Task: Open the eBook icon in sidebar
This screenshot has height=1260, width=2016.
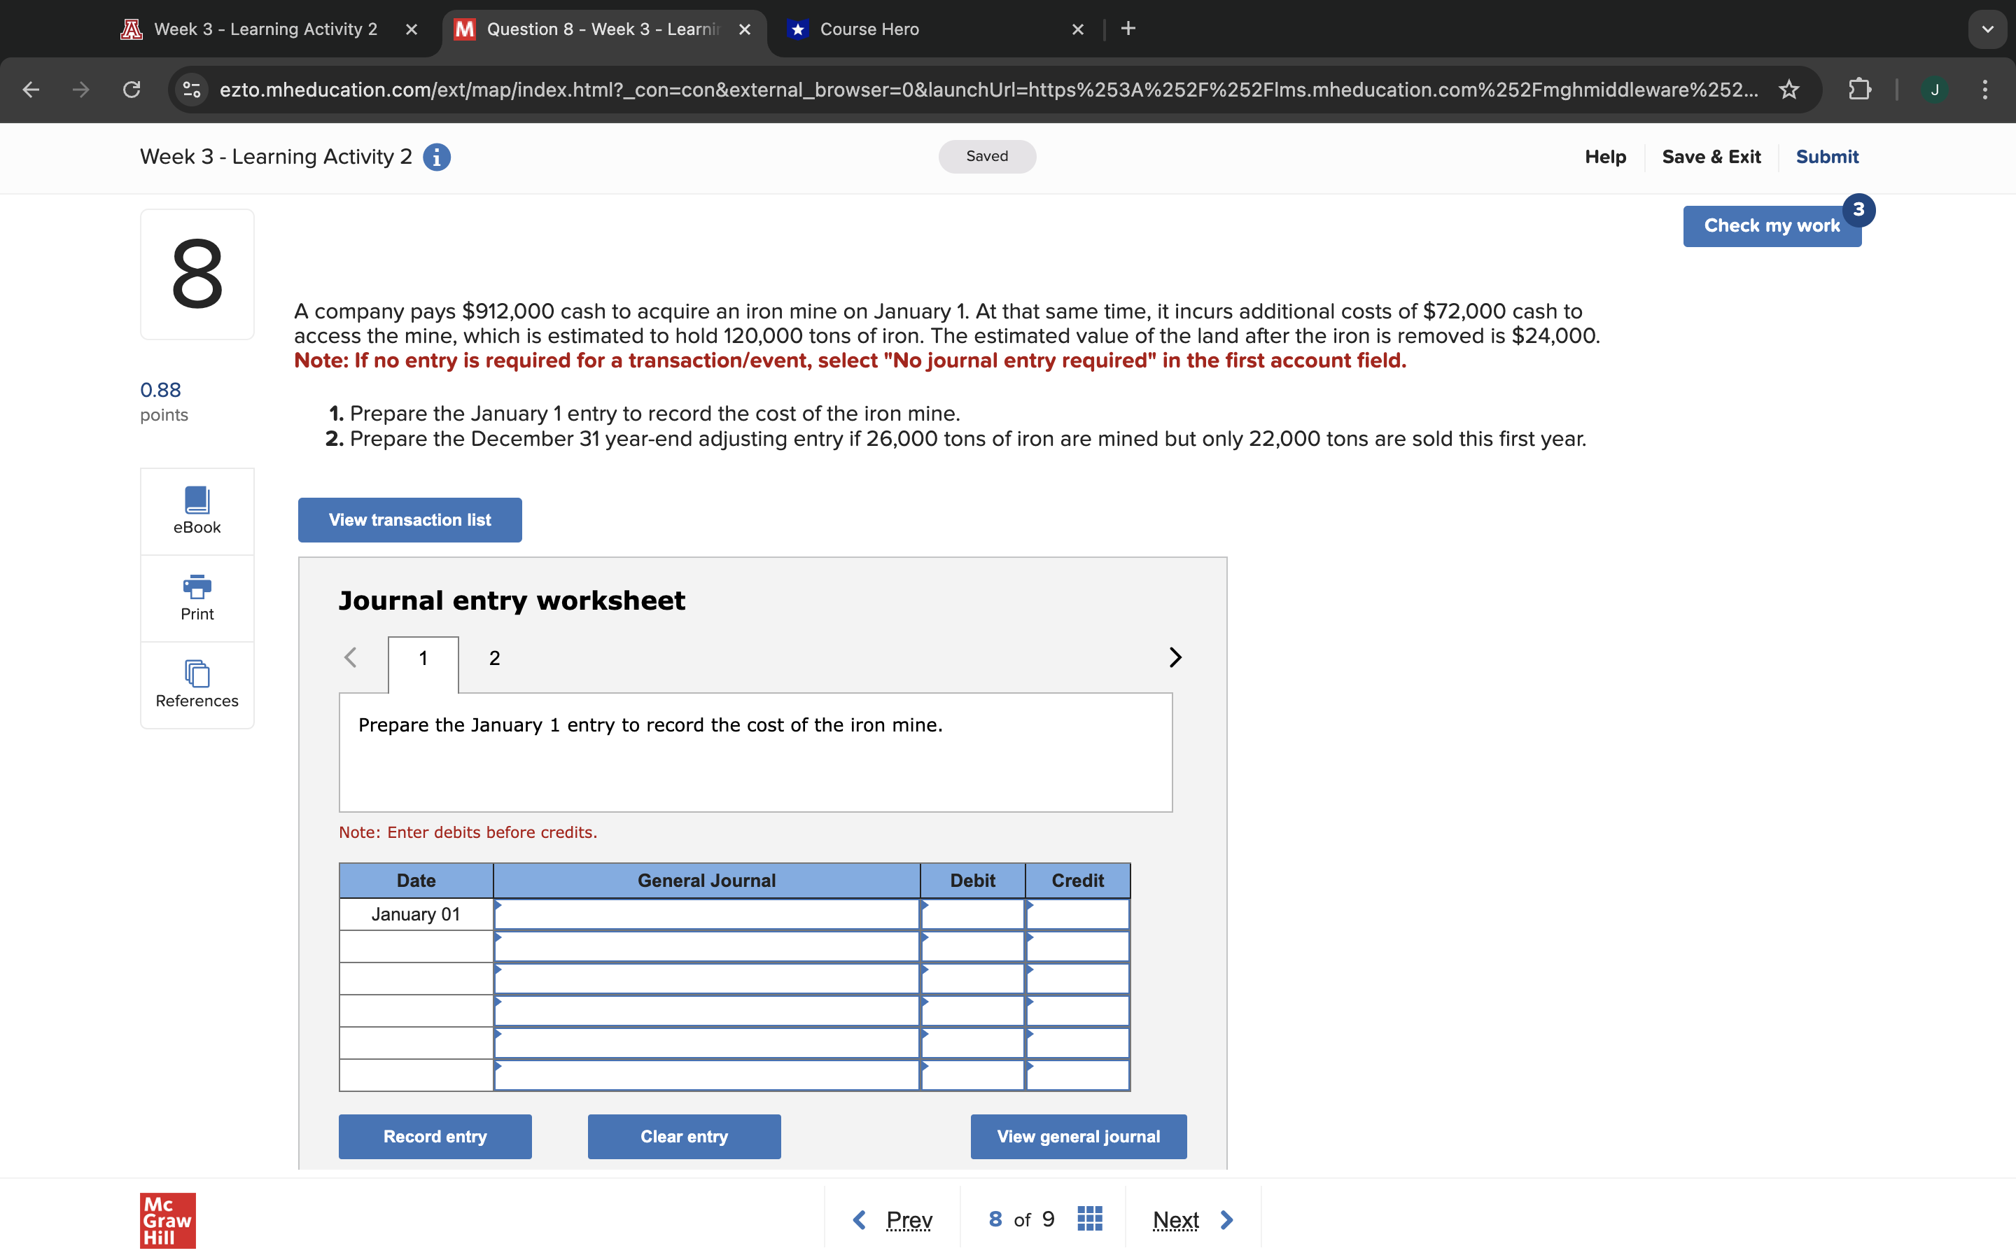Action: pyautogui.click(x=197, y=510)
